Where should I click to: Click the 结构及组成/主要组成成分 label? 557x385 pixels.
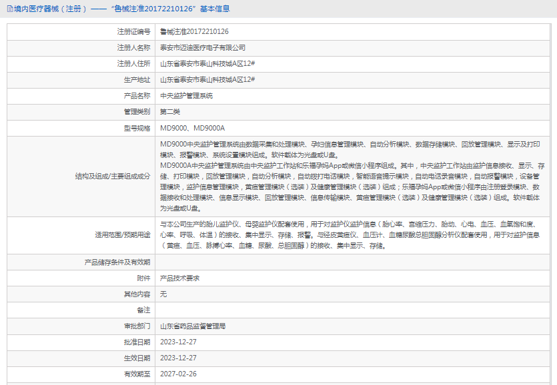click(x=113, y=177)
